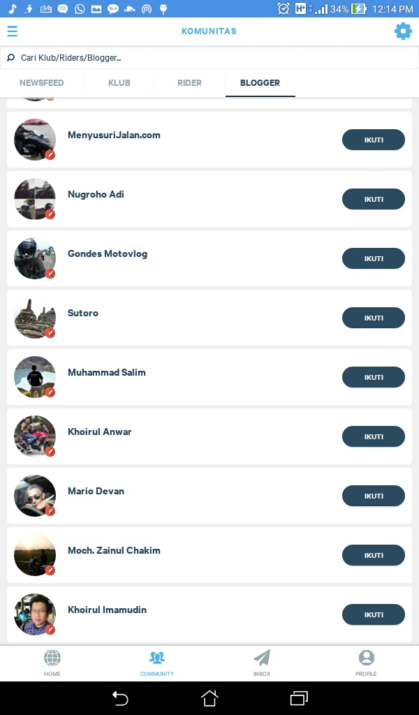The width and height of the screenshot is (419, 715).
Task: Follow Nugroho Adi via IKUTI button
Action: (x=374, y=199)
